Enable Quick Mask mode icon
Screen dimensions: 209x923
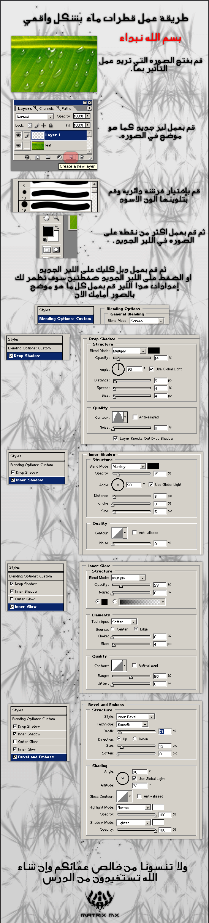(x=56, y=250)
